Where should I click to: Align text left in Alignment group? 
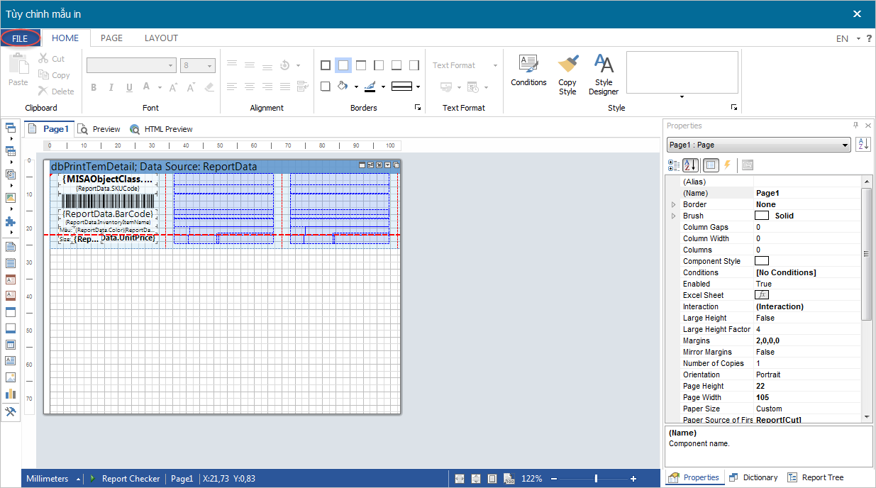231,87
